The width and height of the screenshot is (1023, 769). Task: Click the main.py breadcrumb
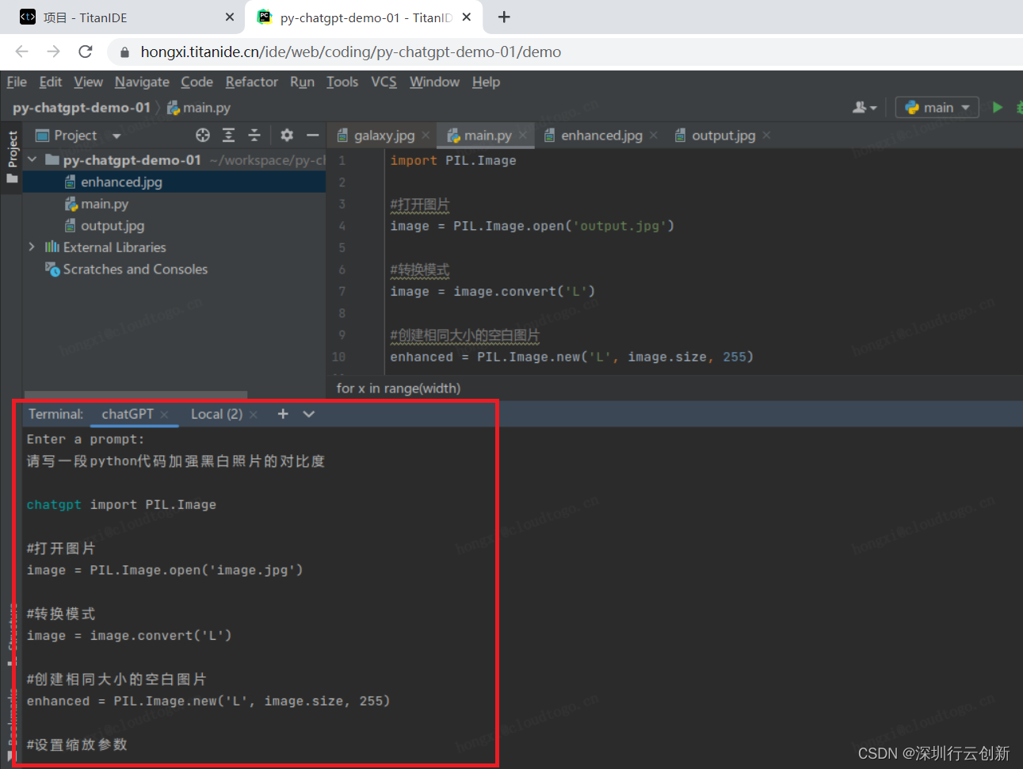pos(199,107)
